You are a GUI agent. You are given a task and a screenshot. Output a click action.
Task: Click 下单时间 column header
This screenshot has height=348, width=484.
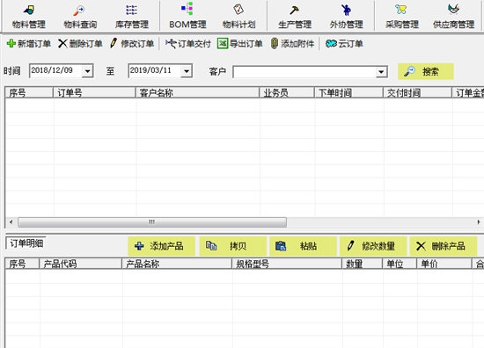[348, 93]
